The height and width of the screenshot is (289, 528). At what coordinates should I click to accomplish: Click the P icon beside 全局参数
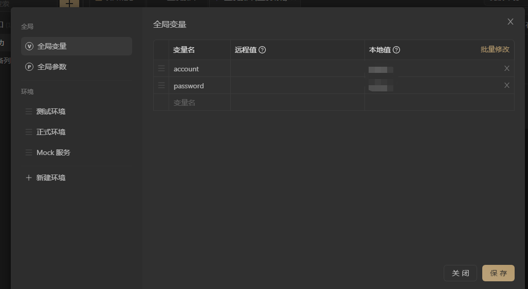coord(29,67)
